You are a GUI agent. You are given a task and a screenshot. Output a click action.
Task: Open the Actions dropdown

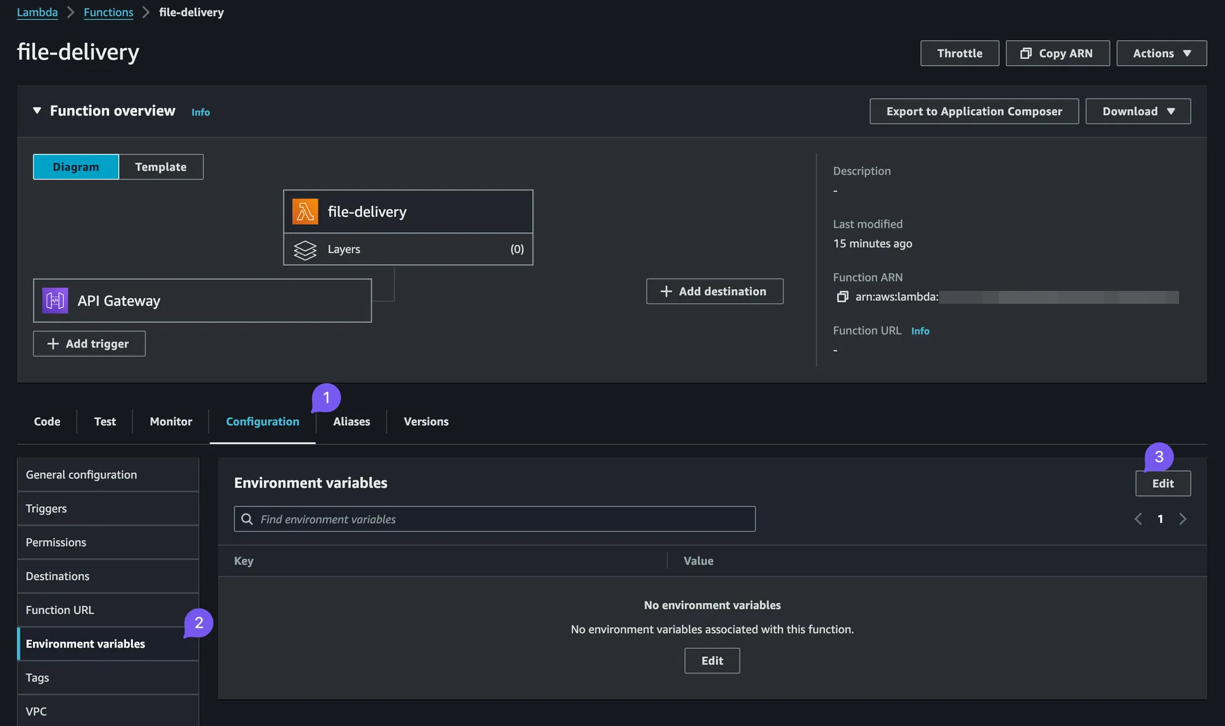coord(1161,53)
